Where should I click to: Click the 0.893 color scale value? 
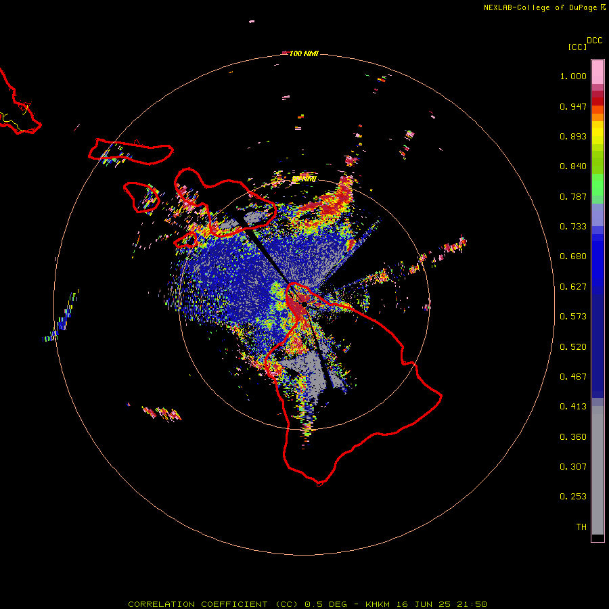click(x=573, y=136)
